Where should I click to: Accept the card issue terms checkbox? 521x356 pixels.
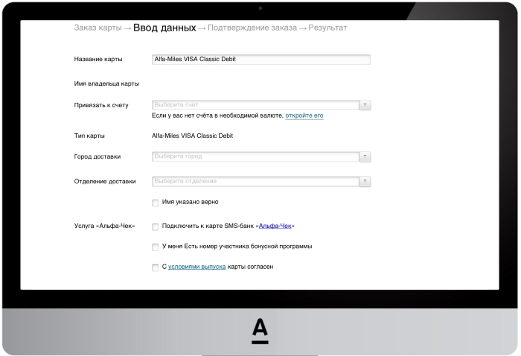pos(155,267)
